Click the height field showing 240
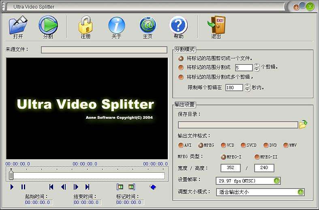The height and width of the screenshot is (210, 319). [x=264, y=168]
